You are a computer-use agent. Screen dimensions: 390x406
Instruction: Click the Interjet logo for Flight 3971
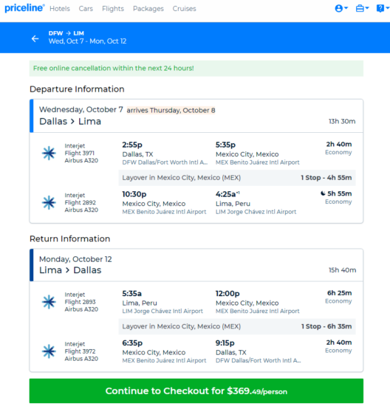(49, 154)
